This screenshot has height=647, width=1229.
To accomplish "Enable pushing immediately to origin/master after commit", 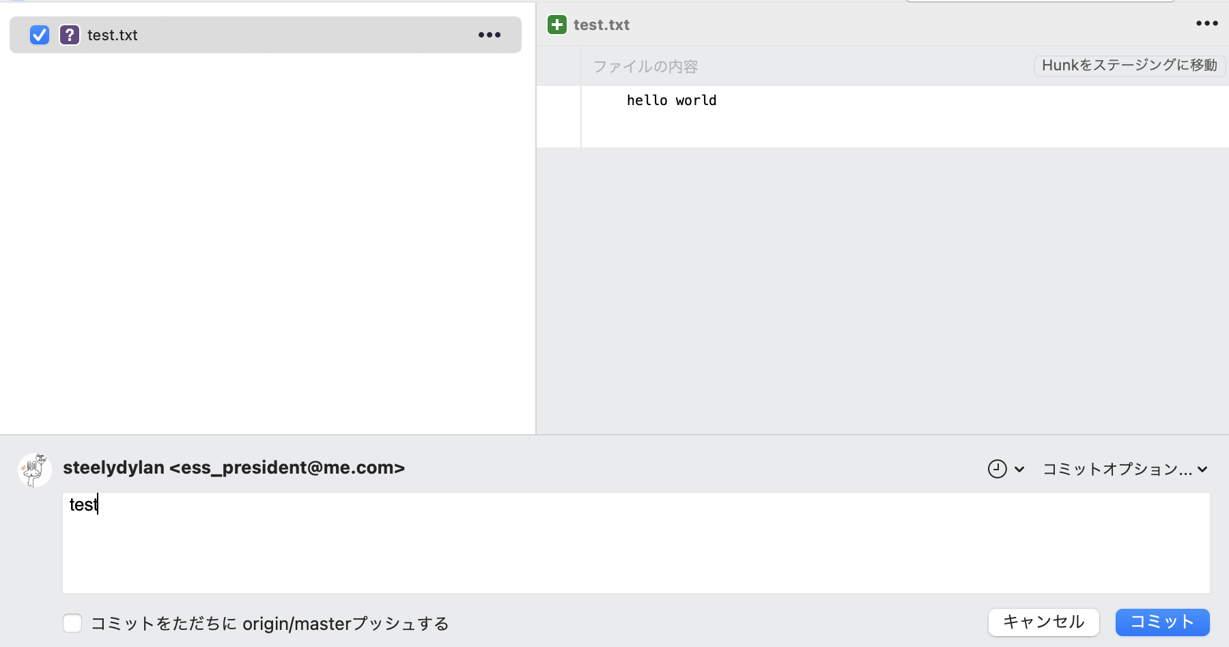I will coord(72,623).
